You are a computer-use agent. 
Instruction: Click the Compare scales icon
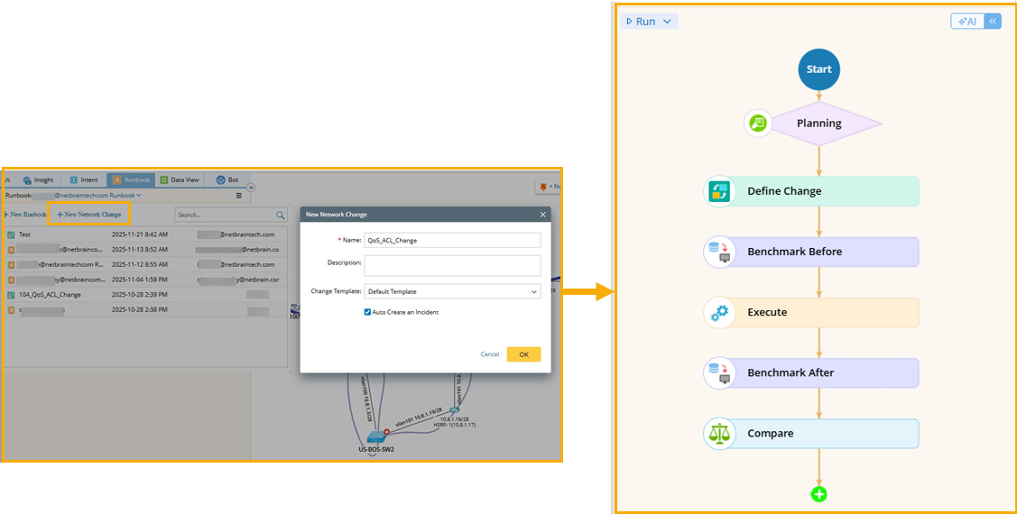[719, 434]
